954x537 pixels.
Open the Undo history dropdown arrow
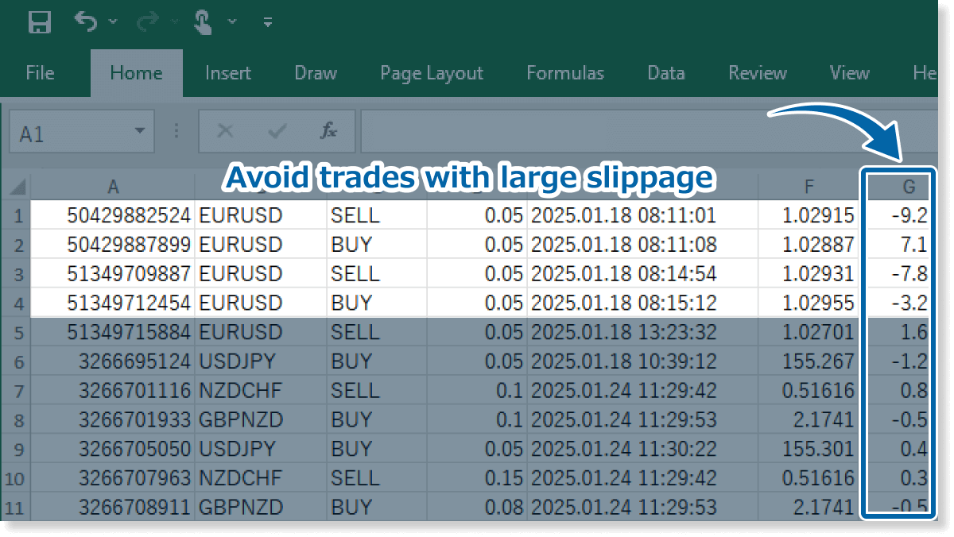112,22
